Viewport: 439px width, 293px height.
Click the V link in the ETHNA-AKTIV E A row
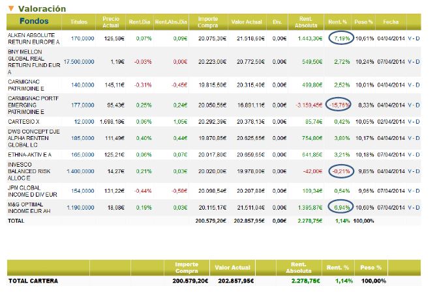pyautogui.click(x=410, y=154)
